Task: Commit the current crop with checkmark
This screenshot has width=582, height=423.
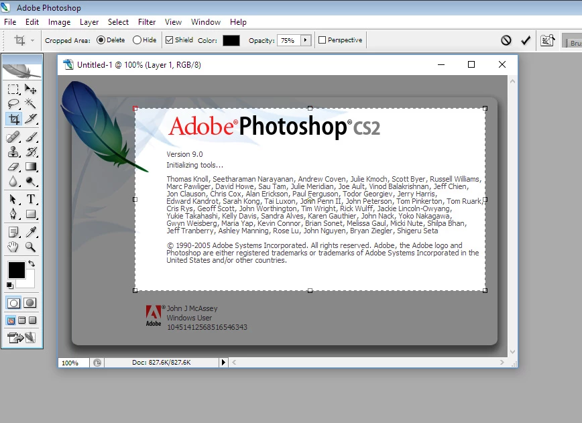Action: point(526,40)
